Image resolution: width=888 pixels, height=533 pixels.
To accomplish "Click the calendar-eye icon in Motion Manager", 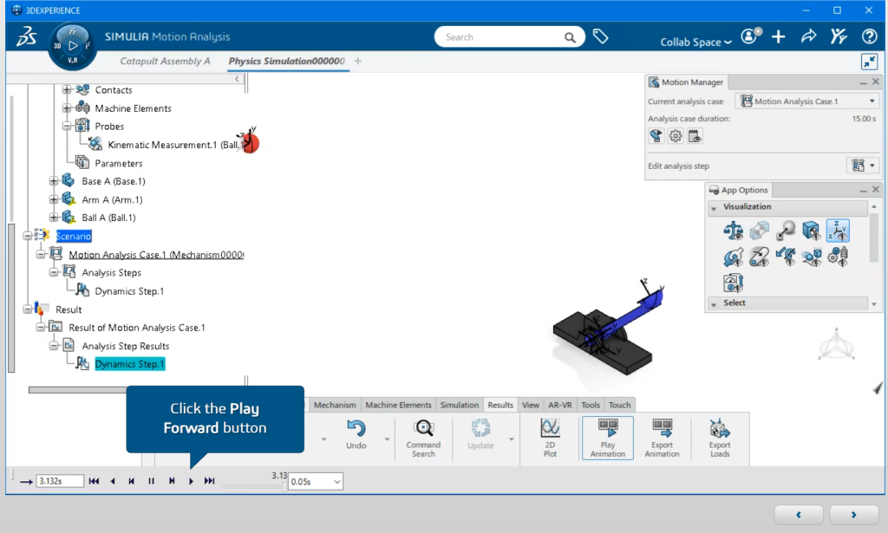I will (x=695, y=136).
